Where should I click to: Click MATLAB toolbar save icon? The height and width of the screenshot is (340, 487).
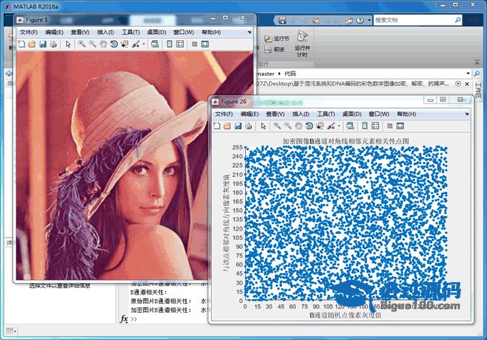[x=282, y=20]
